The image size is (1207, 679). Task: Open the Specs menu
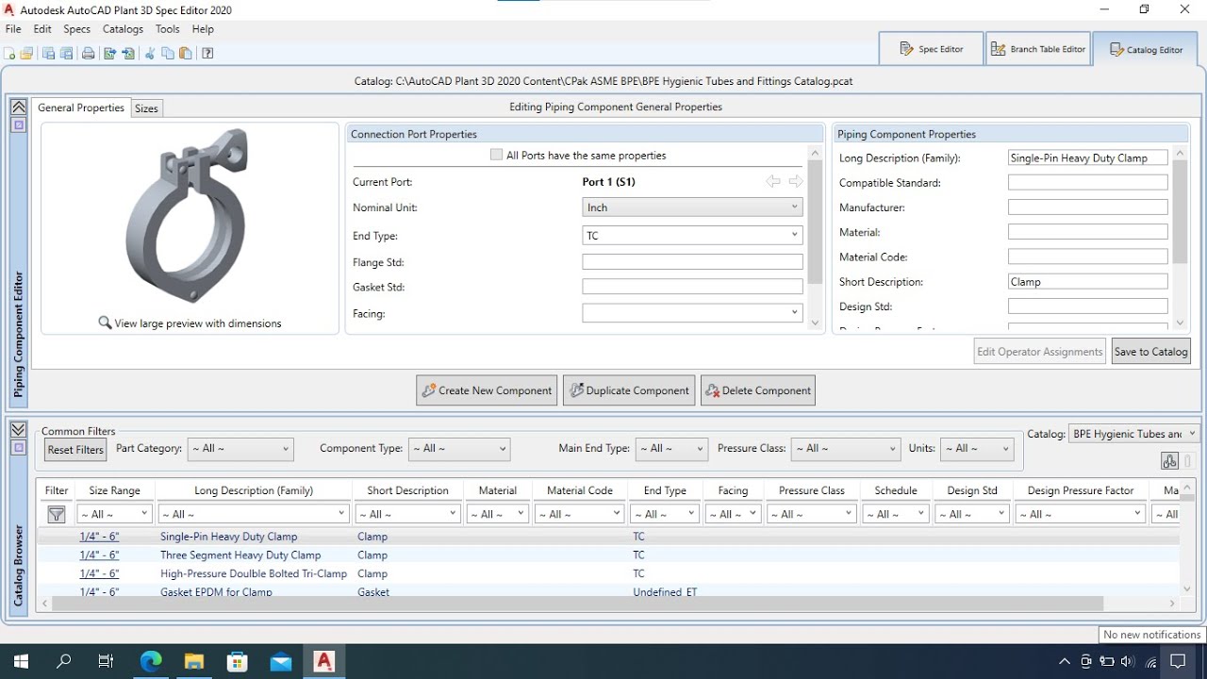[77, 29]
